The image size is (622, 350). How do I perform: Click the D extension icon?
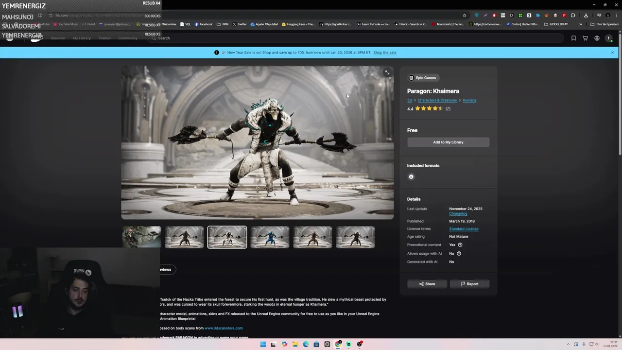click(x=512, y=16)
